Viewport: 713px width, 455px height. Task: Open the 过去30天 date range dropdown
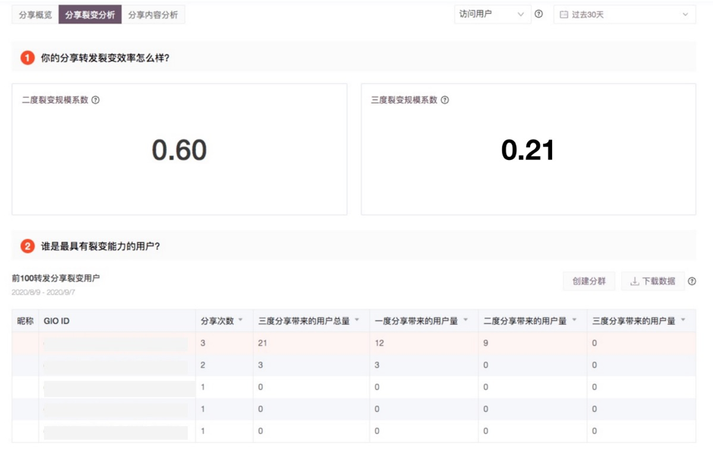[624, 14]
